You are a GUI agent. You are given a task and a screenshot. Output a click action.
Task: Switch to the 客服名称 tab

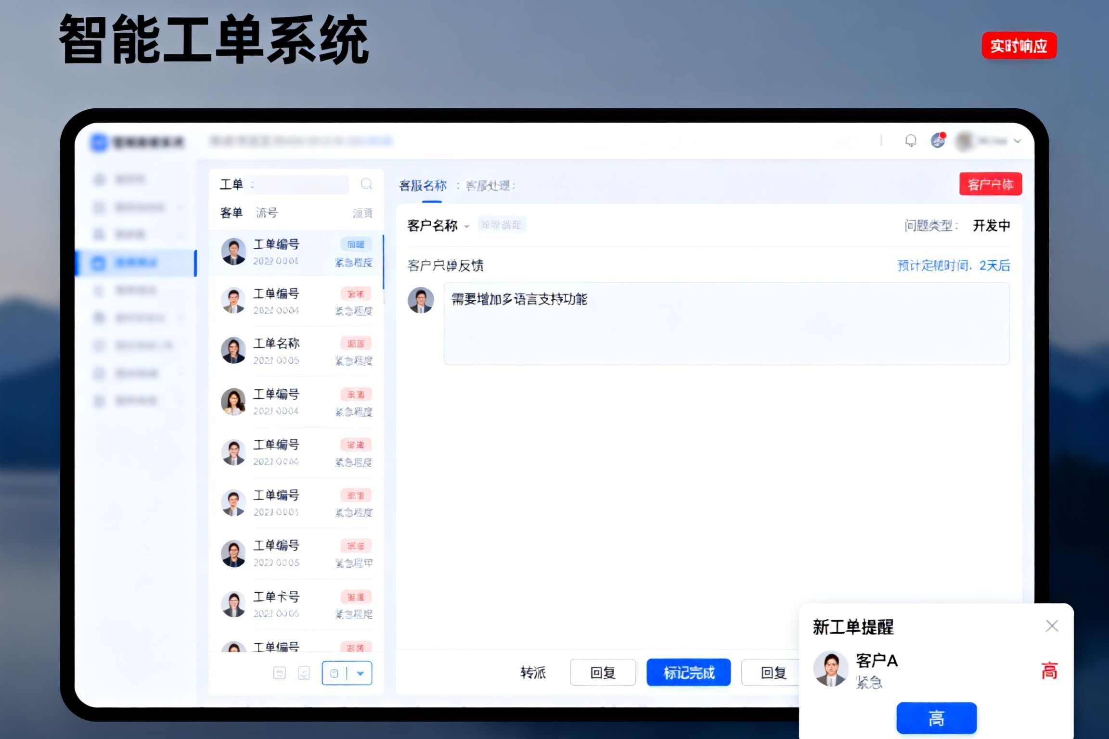pyautogui.click(x=423, y=186)
